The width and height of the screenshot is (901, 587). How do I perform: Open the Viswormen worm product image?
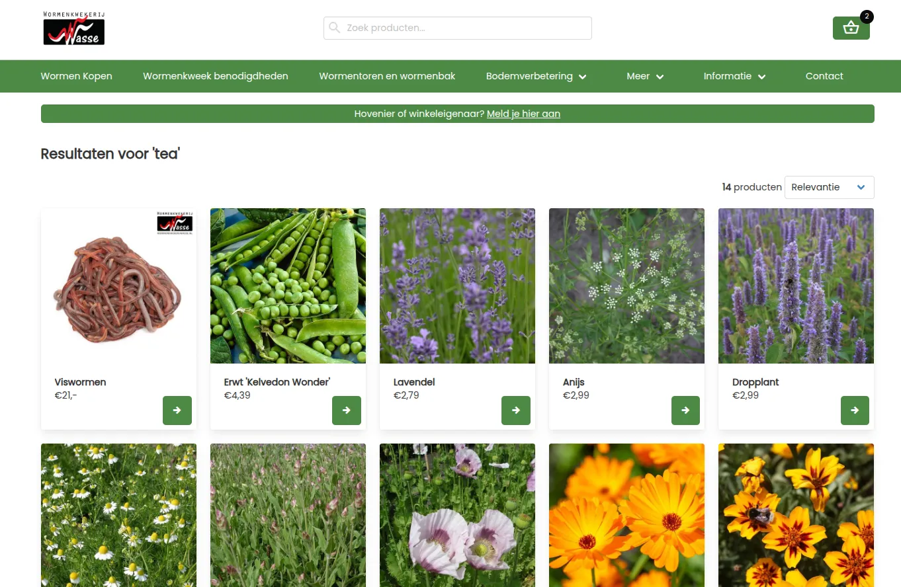pos(118,286)
